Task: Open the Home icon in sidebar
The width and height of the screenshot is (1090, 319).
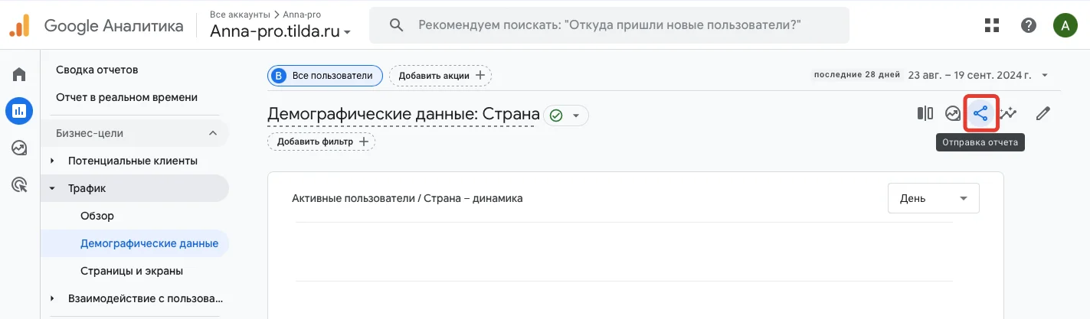Action: click(x=19, y=74)
